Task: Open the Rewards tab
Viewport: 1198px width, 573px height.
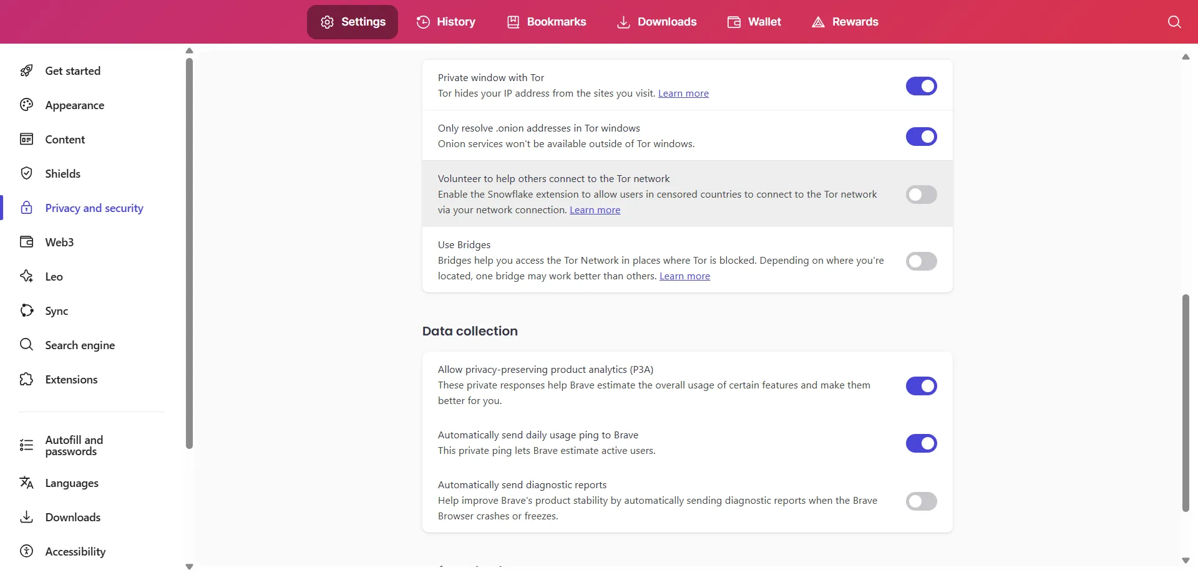Action: coord(845,22)
